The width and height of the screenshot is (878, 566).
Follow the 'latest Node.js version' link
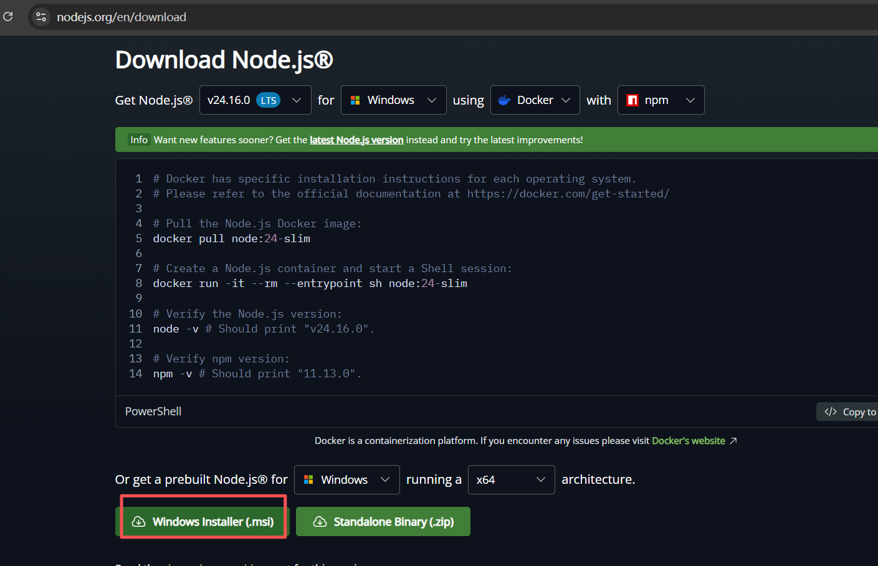356,140
